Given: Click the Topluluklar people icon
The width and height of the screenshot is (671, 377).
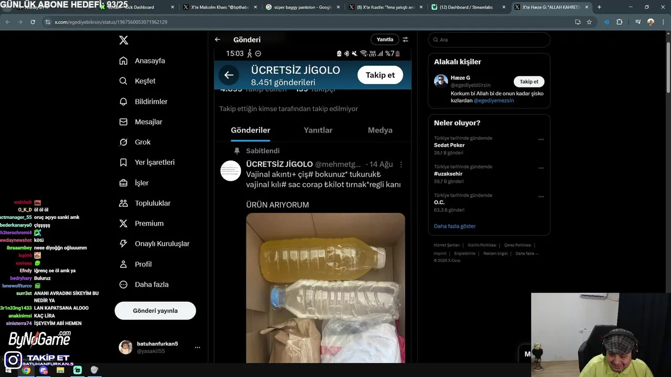Looking at the screenshot, I should coord(123,203).
